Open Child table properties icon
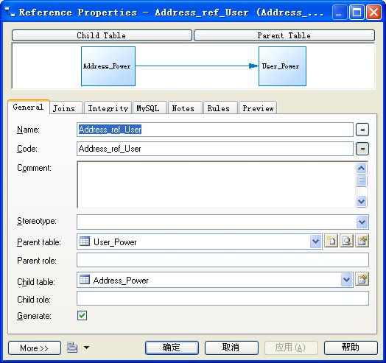Screen dimensions: 386x363 point(362,279)
